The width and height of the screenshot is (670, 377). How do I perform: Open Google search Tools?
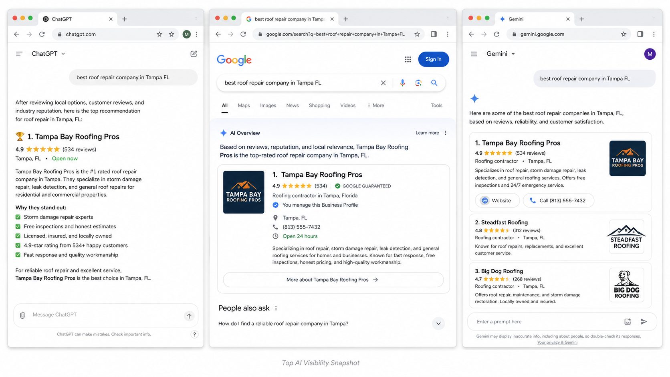click(x=436, y=105)
